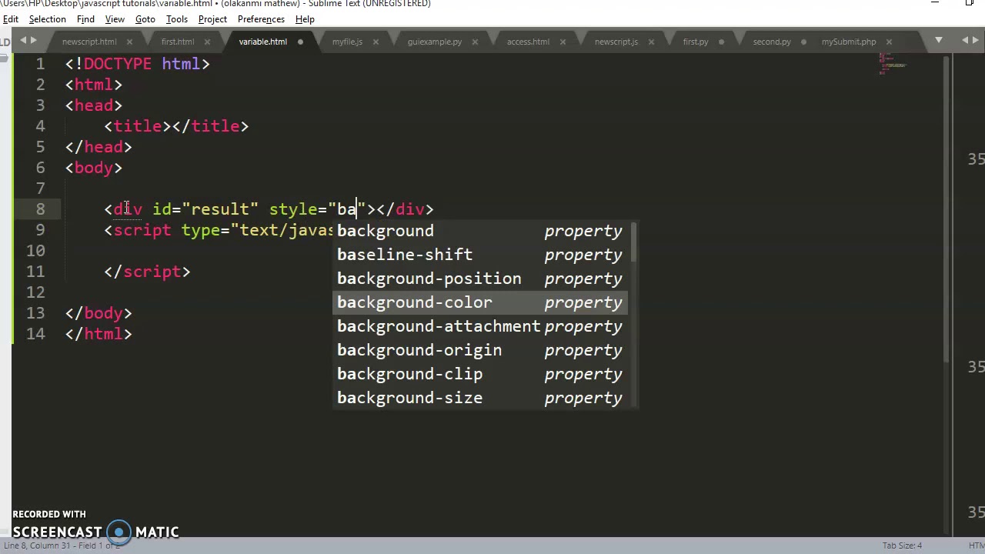985x554 pixels.
Task: Click unsaved dot on first.py tab
Action: pyautogui.click(x=722, y=42)
